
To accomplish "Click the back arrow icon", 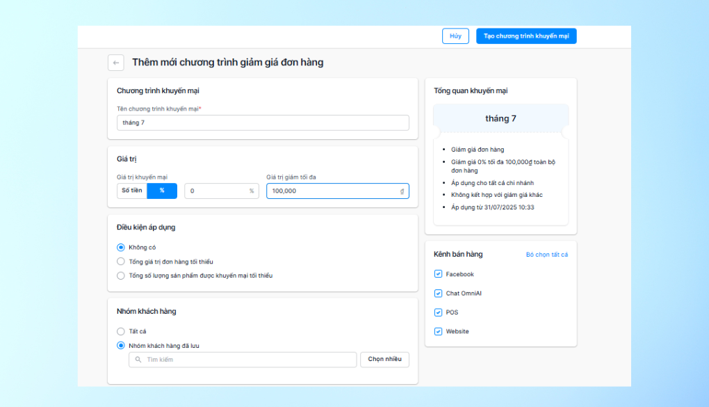I will pos(116,63).
